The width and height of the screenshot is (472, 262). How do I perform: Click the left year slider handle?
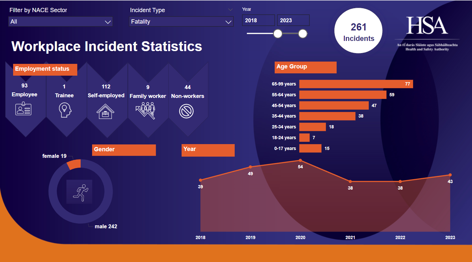[278, 33]
